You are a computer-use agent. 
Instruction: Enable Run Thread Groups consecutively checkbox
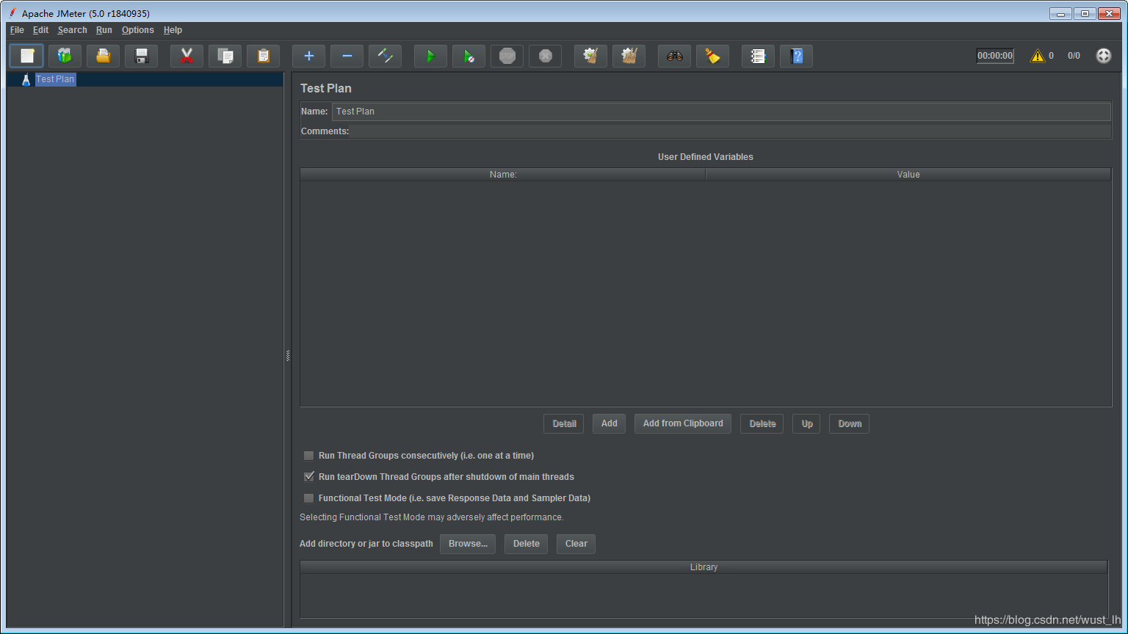pos(309,456)
